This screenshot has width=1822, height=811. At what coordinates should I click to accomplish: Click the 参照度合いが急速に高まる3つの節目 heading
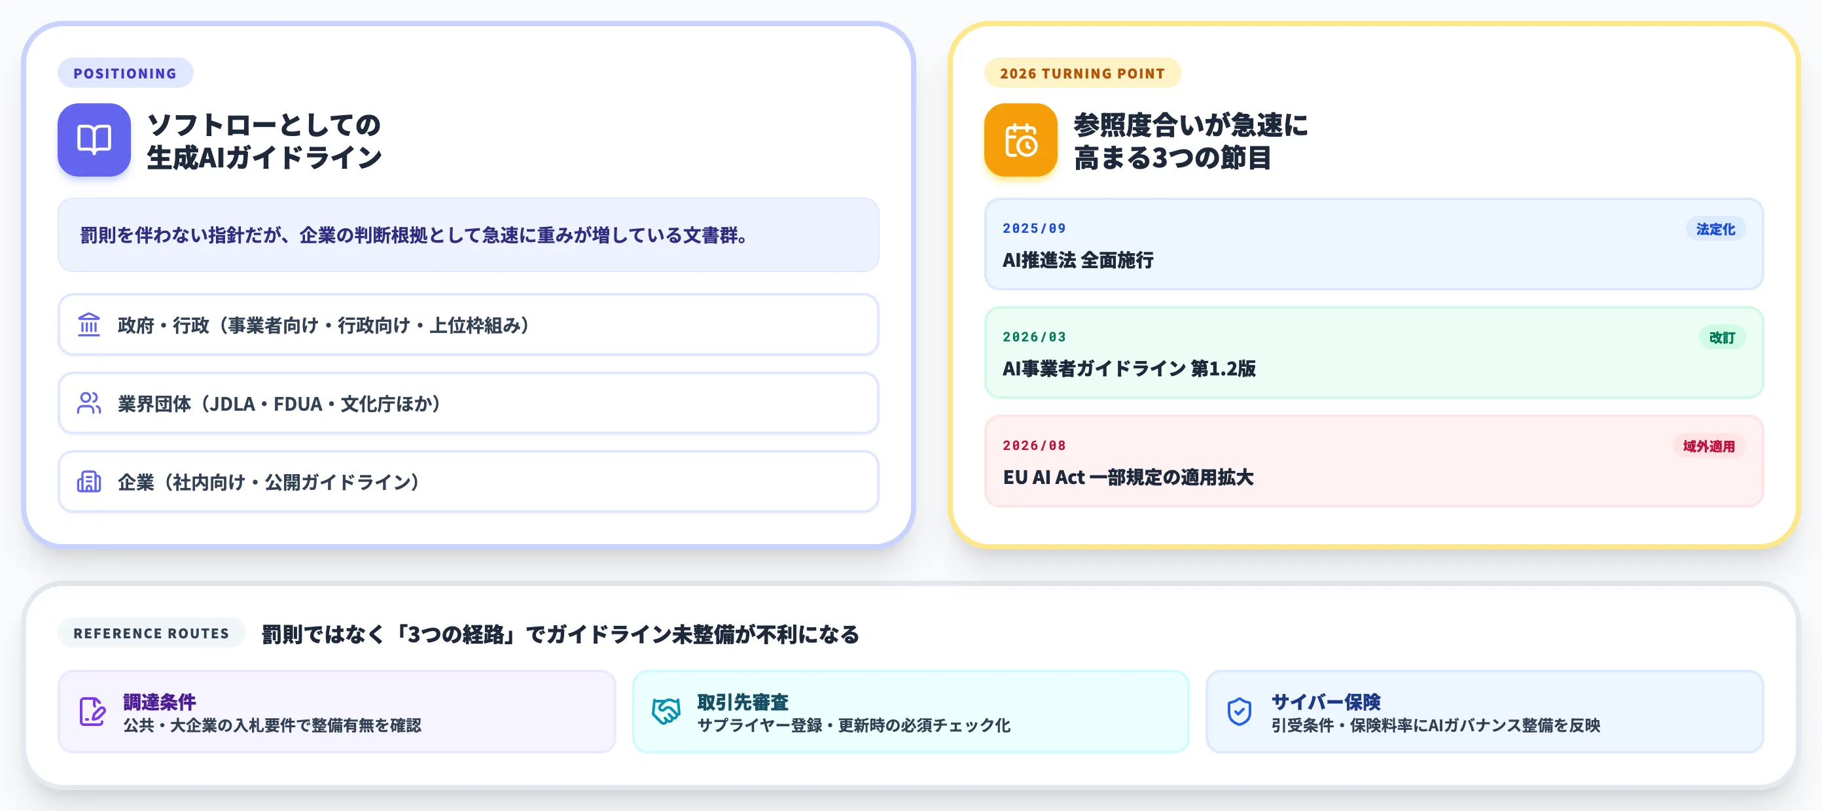tap(1191, 141)
